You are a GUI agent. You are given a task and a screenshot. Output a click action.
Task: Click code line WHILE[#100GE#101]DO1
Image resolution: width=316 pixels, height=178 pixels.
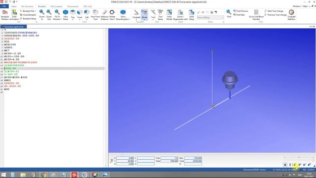[x=21, y=62]
